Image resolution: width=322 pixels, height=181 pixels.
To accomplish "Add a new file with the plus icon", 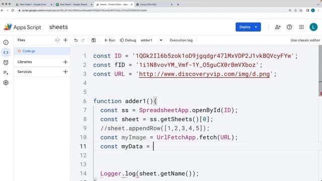I will [65, 40].
